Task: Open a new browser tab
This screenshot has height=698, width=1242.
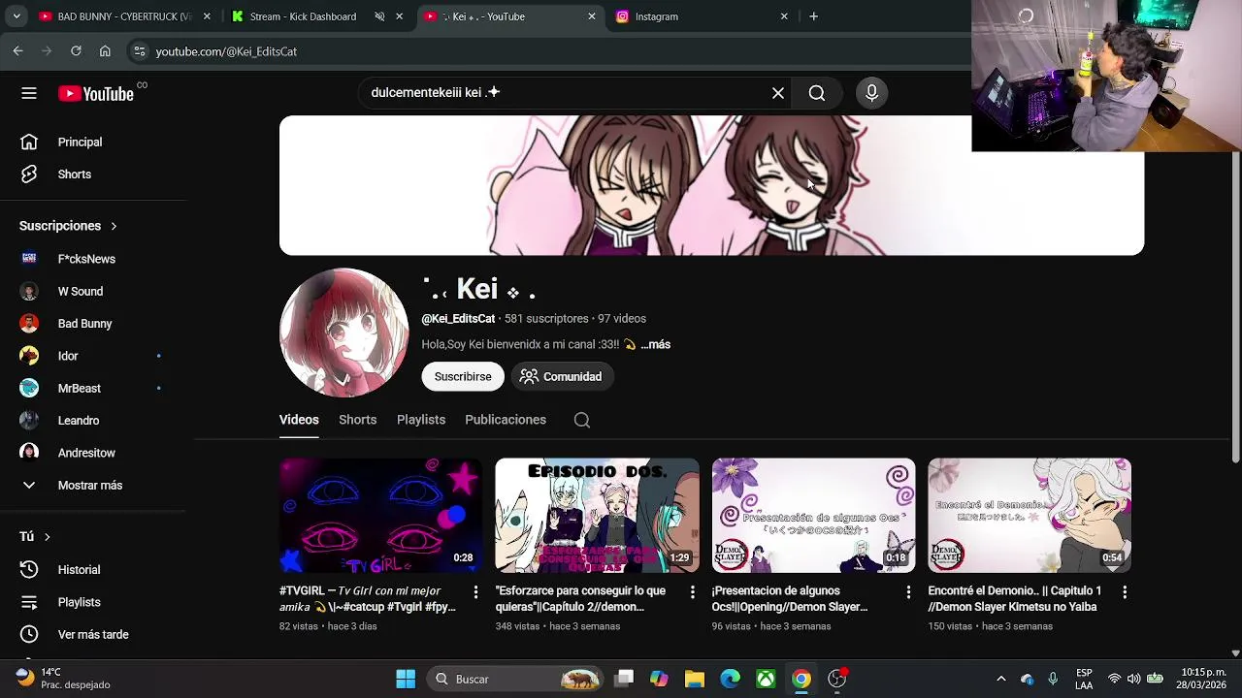Action: click(813, 16)
